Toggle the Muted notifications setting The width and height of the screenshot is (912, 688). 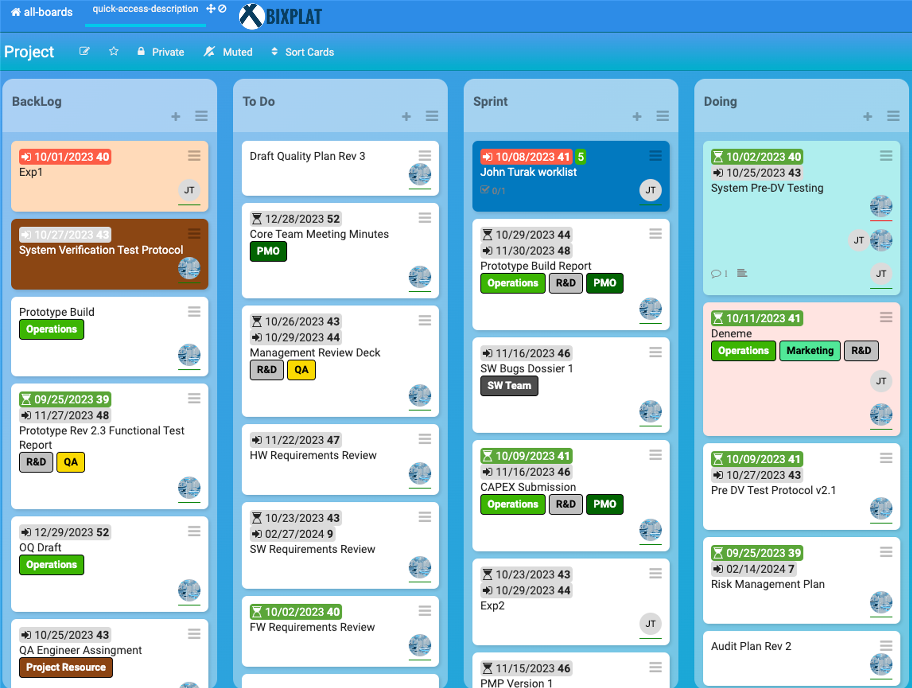[x=228, y=52]
